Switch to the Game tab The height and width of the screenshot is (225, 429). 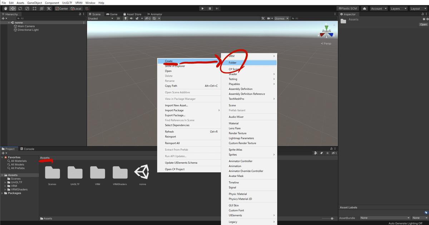click(112, 14)
